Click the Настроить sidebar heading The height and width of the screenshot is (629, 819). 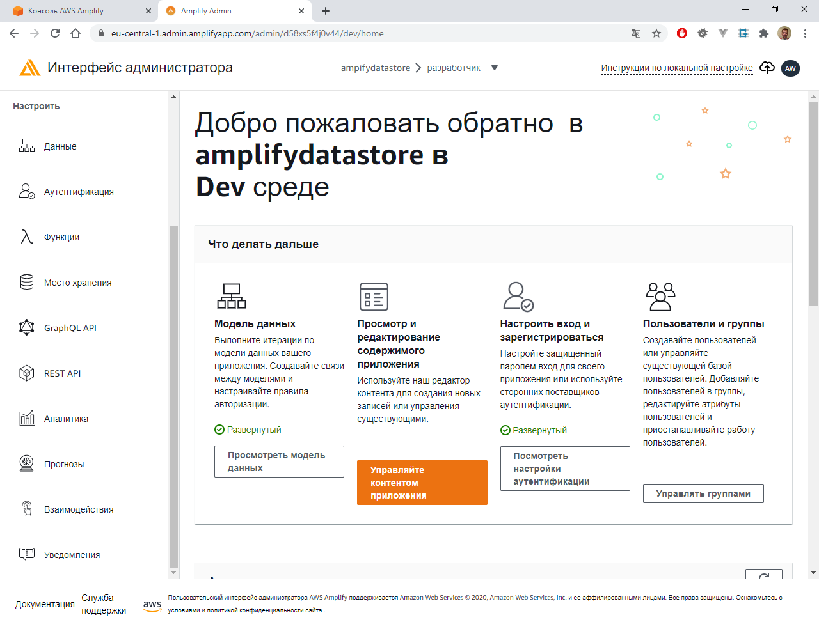[x=36, y=106]
